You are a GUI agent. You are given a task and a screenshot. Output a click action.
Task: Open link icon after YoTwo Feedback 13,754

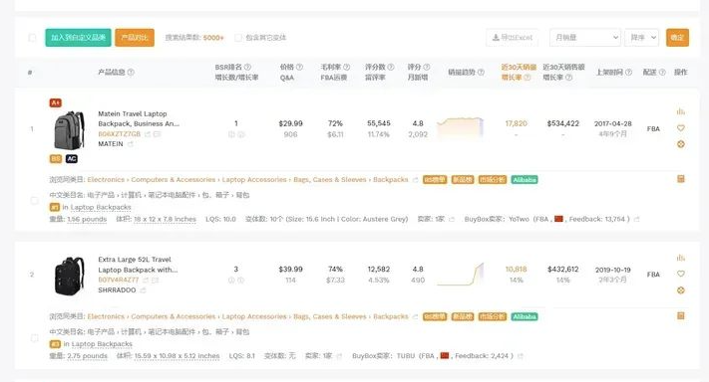coord(636,219)
